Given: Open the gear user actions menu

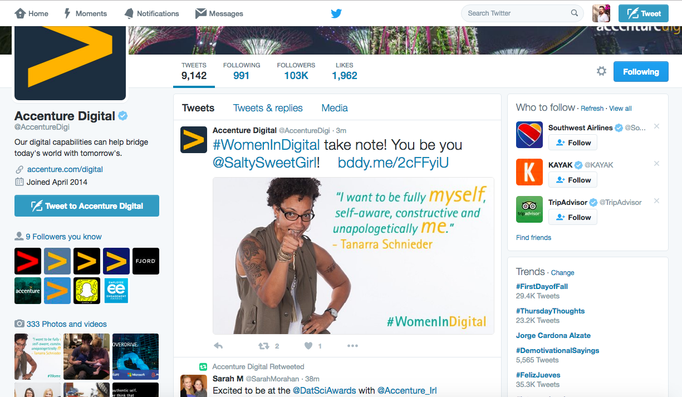Looking at the screenshot, I should point(601,71).
